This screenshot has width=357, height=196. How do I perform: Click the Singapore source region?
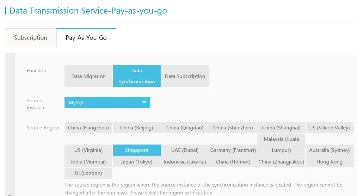tap(137, 150)
